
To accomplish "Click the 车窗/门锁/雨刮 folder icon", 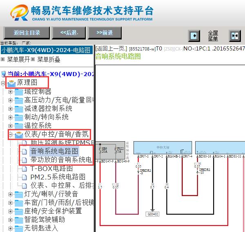I will click(x=19, y=203).
